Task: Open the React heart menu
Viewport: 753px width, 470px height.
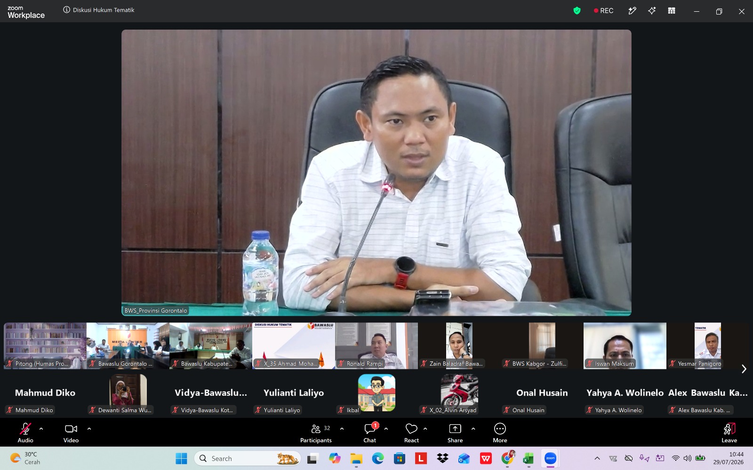Action: point(411,432)
